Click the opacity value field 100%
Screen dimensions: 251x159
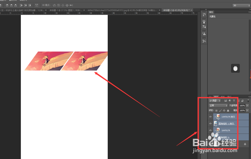242,106
